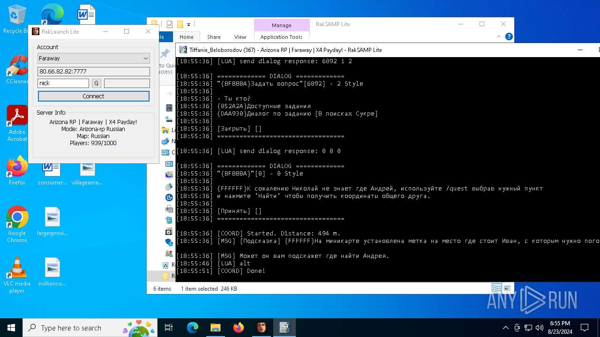
Task: Open the Share ribbon tab
Action: point(214,37)
